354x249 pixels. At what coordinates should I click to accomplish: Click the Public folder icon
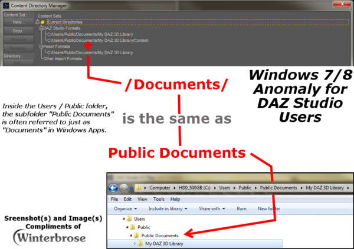click(x=133, y=227)
